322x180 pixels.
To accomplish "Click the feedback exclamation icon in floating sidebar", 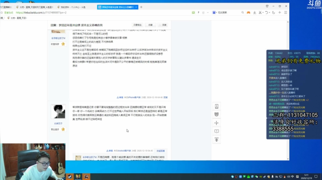I will pyautogui.click(x=216, y=131).
